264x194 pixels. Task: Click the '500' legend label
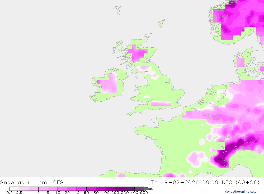pos(144,193)
